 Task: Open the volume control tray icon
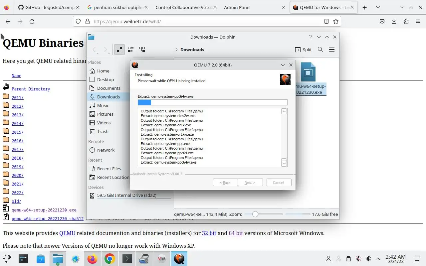[x=368, y=259]
